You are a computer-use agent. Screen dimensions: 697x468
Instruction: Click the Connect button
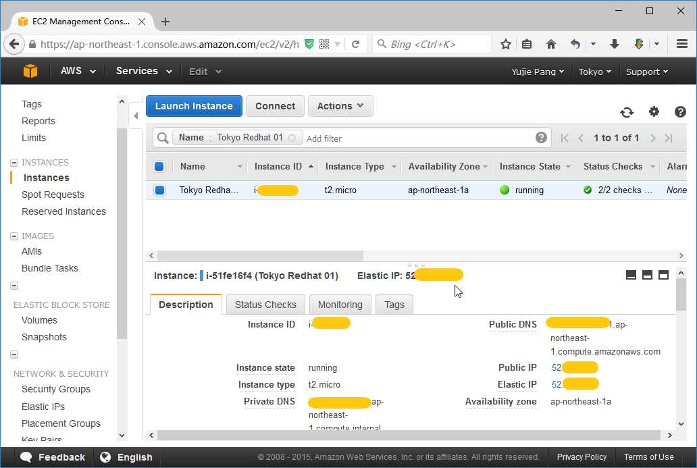click(x=275, y=106)
